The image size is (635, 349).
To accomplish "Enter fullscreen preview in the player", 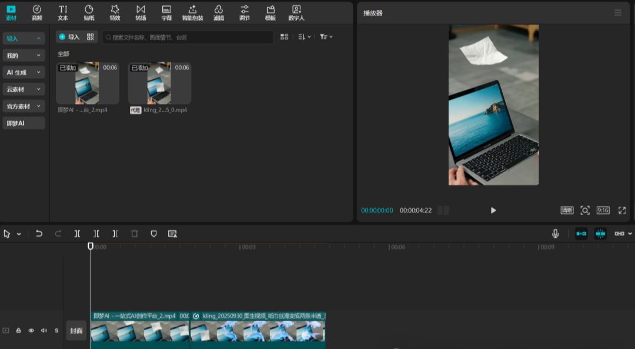I will tap(622, 210).
